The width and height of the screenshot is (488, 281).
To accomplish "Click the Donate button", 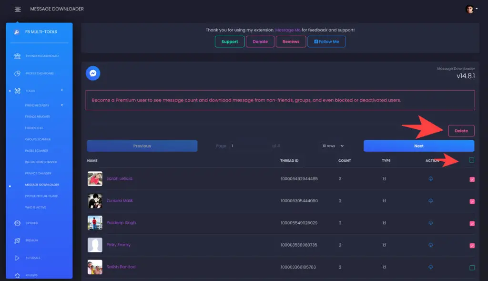I will [260, 42].
